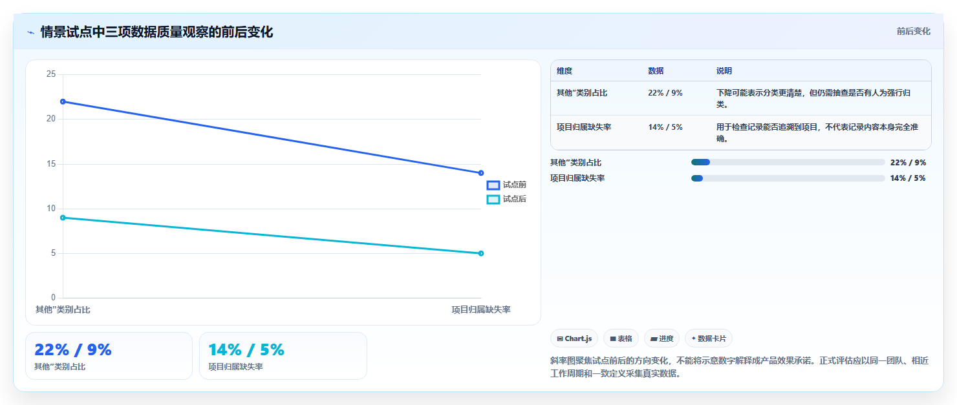Viewport: 957px width, 405px height.
Task: Click the 14% / 5% cell in the table
Action: [x=665, y=127]
